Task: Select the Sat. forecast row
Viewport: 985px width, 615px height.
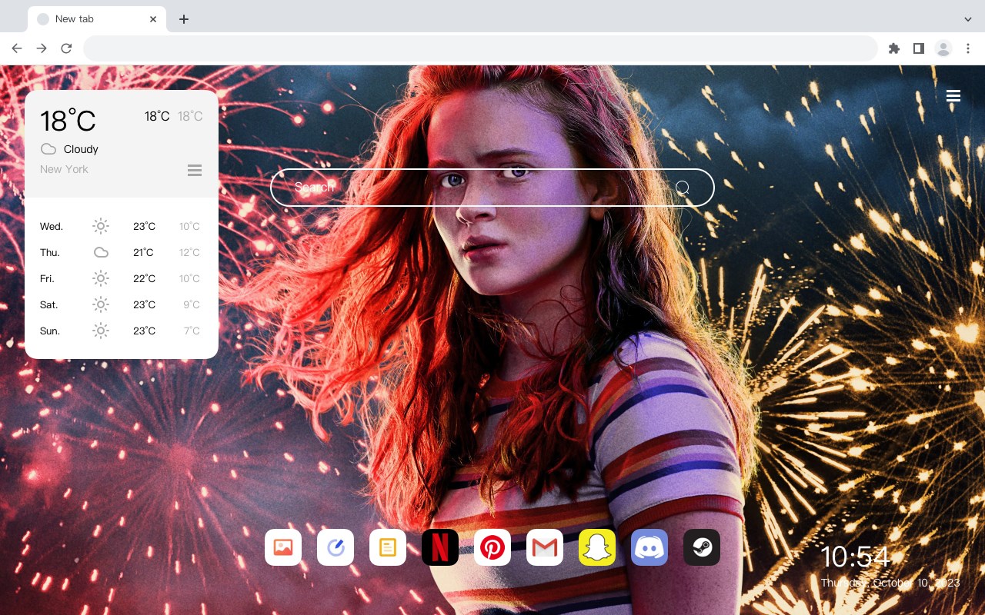Action: pyautogui.click(x=121, y=304)
